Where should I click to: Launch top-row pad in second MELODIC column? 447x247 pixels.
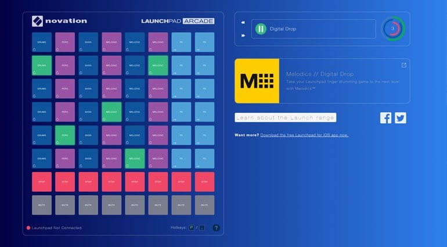click(135, 42)
